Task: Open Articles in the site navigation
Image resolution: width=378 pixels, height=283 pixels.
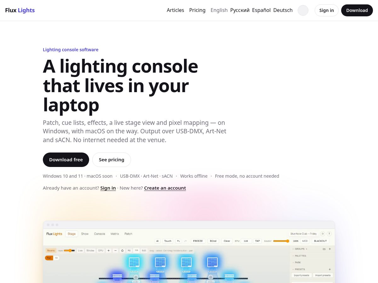Action: coord(175,10)
